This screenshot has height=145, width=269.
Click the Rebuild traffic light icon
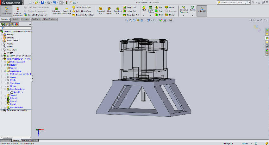tap(66, 3)
